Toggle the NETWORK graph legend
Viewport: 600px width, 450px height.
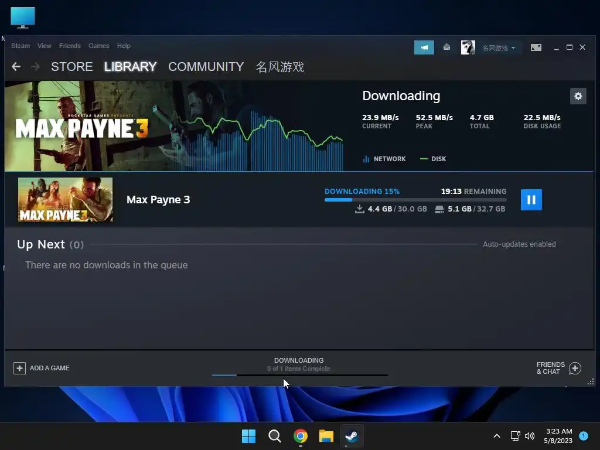[x=384, y=159]
